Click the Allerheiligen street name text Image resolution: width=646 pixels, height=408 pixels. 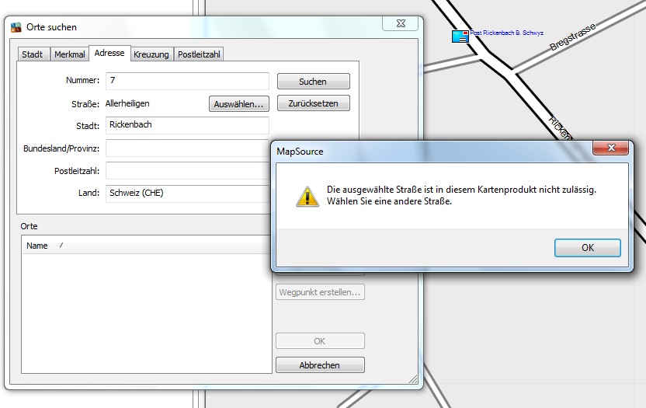[127, 103]
